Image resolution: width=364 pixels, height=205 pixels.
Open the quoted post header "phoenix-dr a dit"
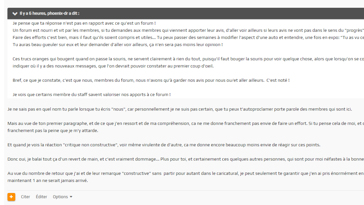pos(49,13)
